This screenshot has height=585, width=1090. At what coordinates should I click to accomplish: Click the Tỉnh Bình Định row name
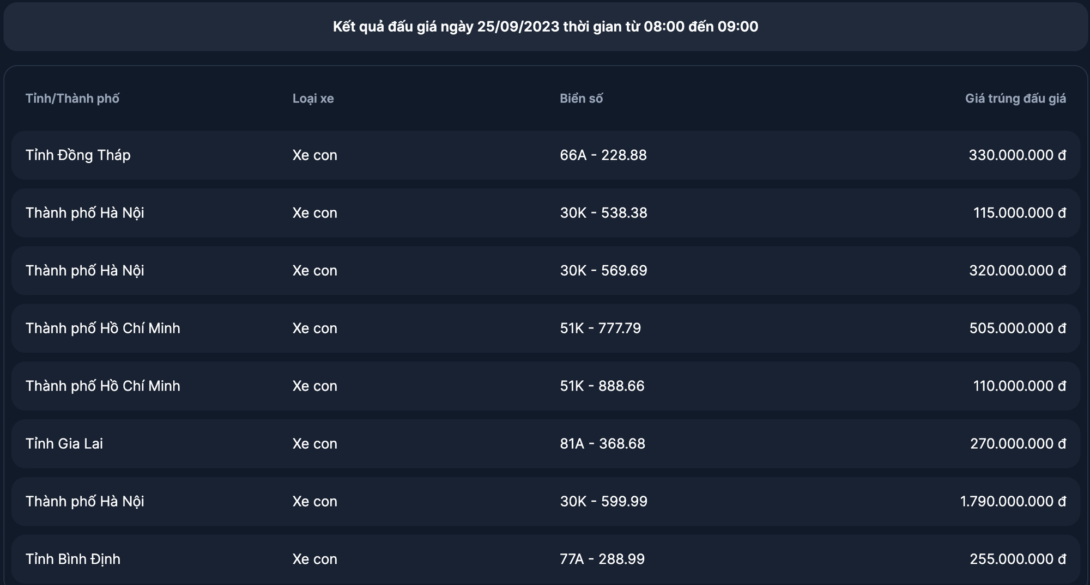pos(73,559)
